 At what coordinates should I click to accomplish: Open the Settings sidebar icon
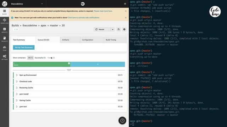coord(5,57)
